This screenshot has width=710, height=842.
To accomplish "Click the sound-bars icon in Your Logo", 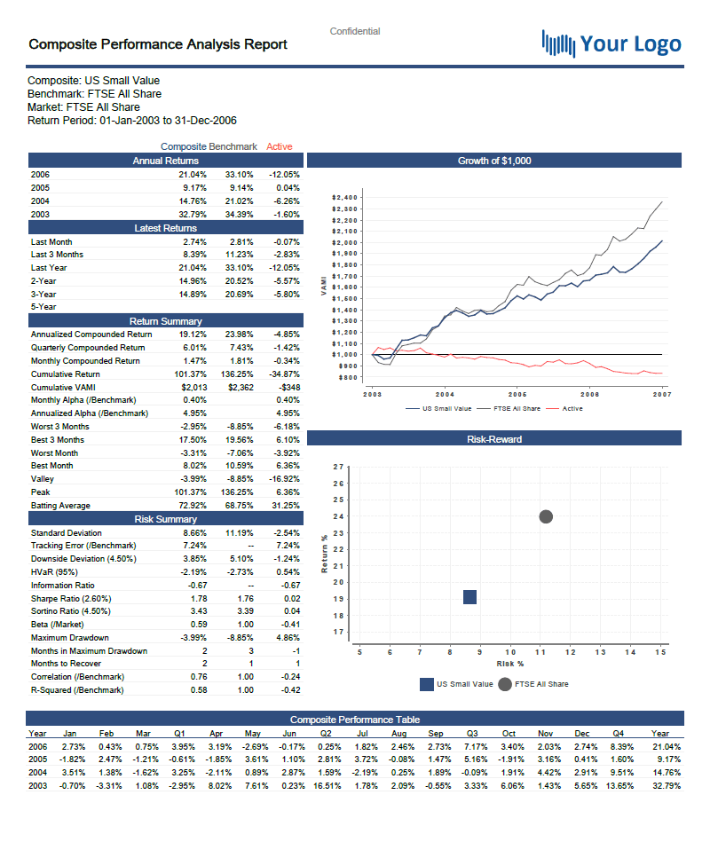I will click(557, 43).
